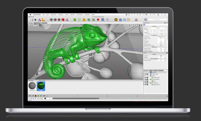Image resolution: width=201 pixels, height=121 pixels.
Task: Open the yellow render window icon
Action: coord(128,20)
